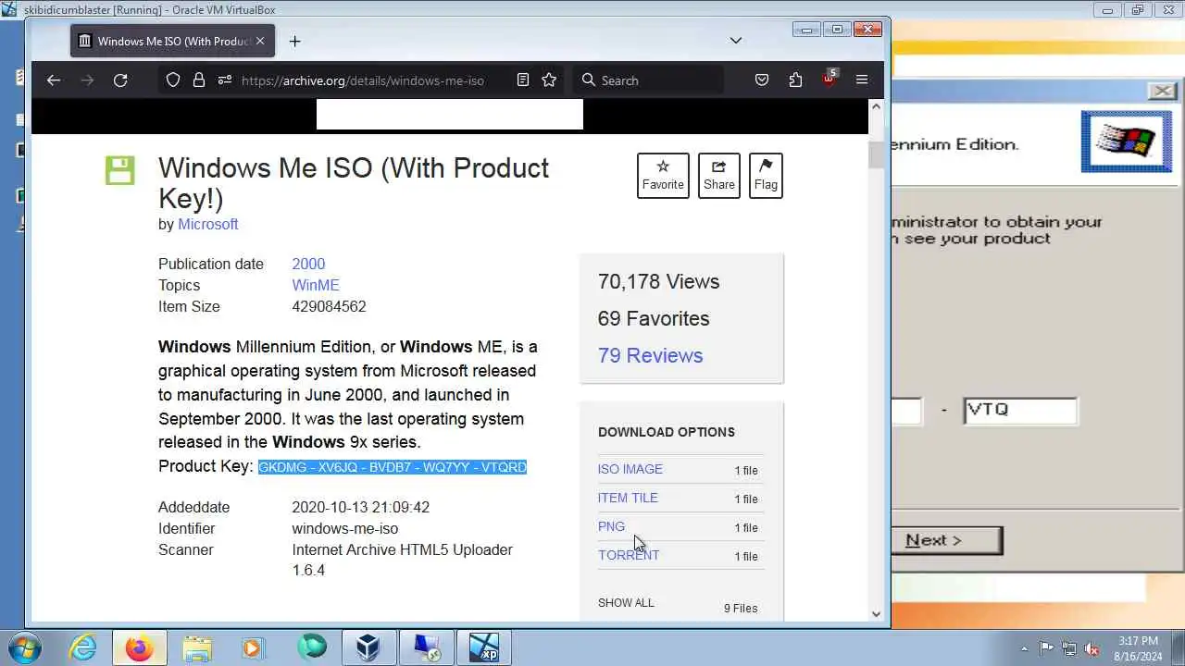Open the Microsoft author link
The height and width of the screenshot is (666, 1185).
click(208, 224)
